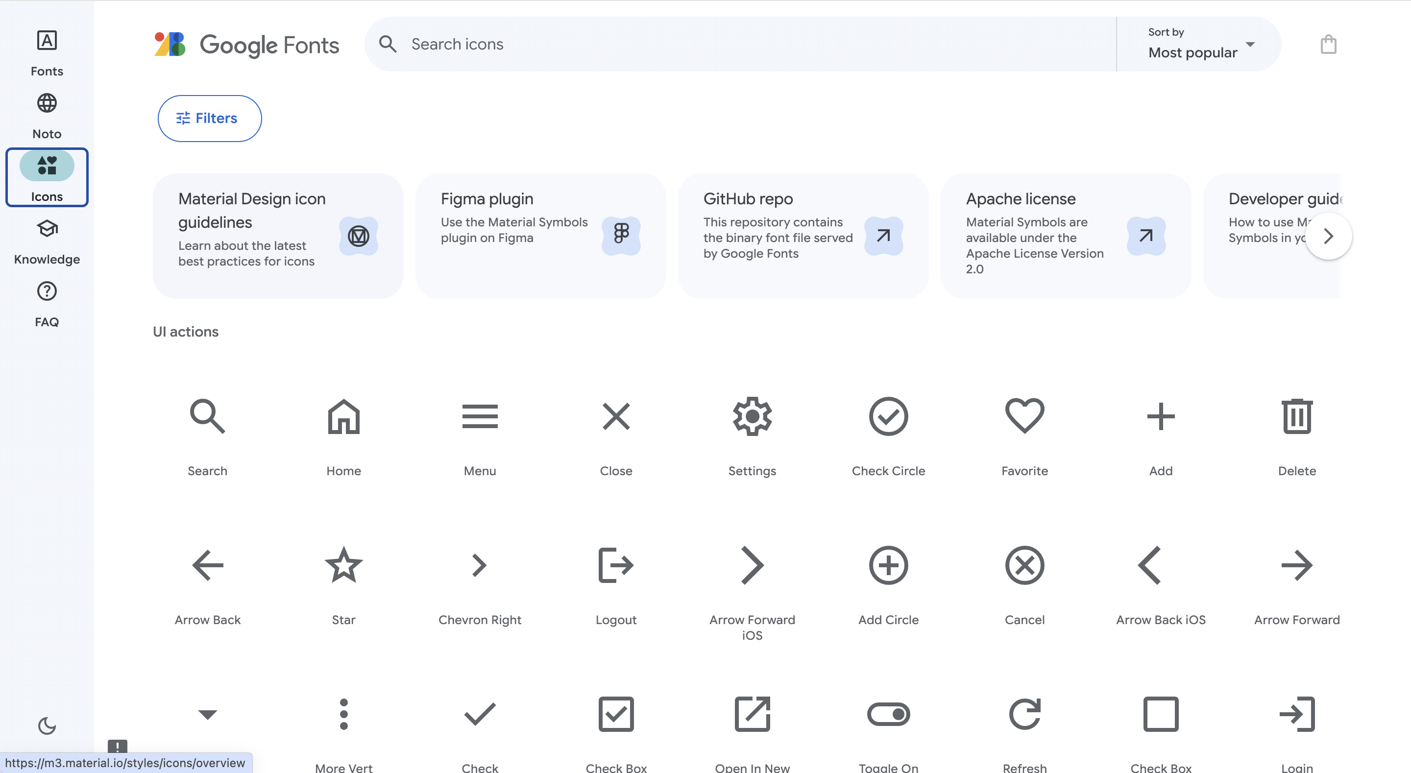Select the More Vert icon

(x=343, y=714)
